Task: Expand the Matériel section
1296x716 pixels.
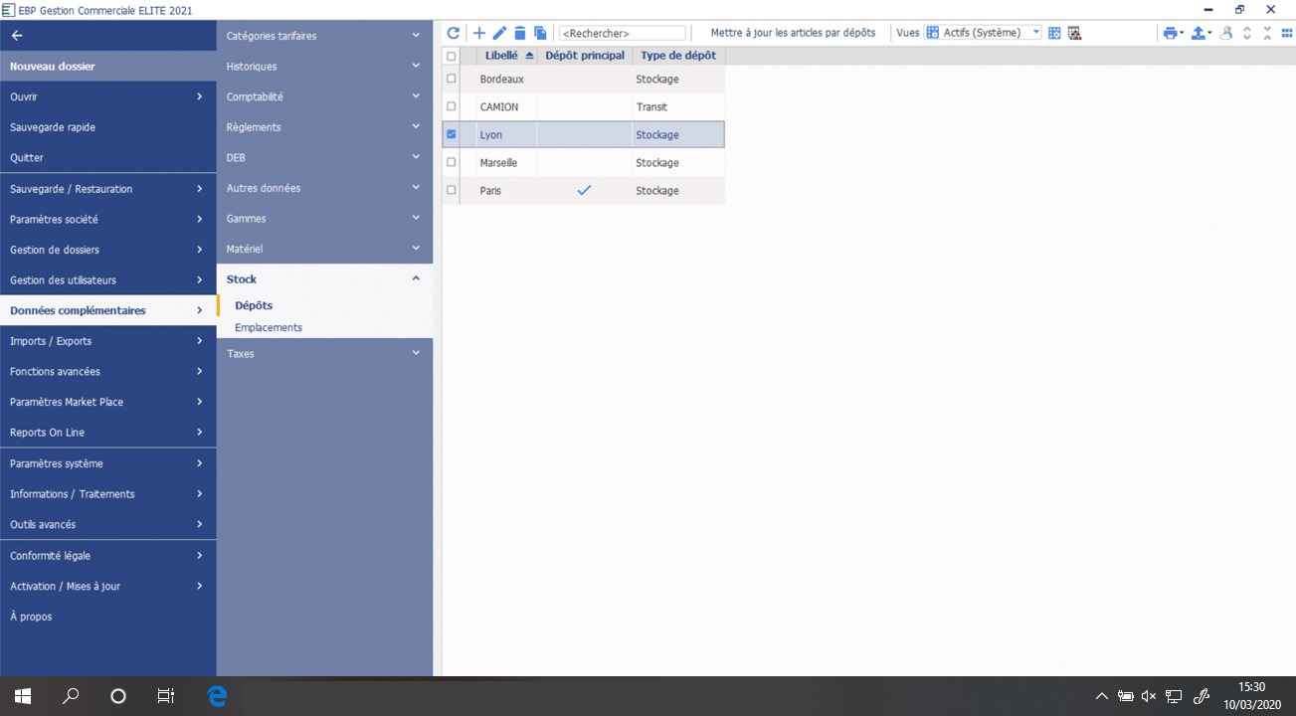Action: point(324,249)
